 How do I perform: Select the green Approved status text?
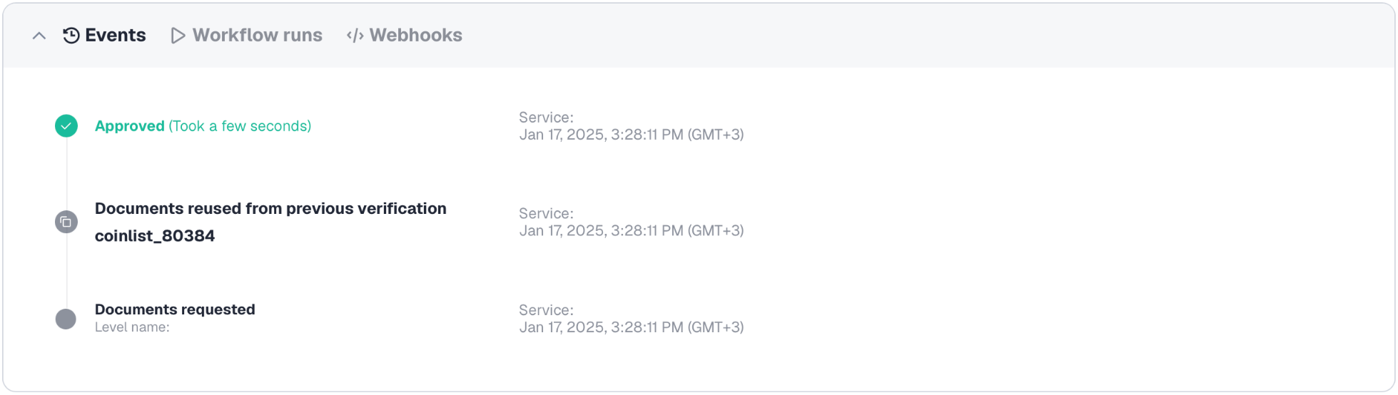(x=130, y=126)
